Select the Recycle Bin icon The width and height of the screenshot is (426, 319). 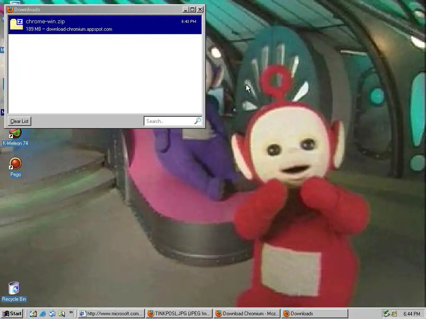[x=14, y=292]
